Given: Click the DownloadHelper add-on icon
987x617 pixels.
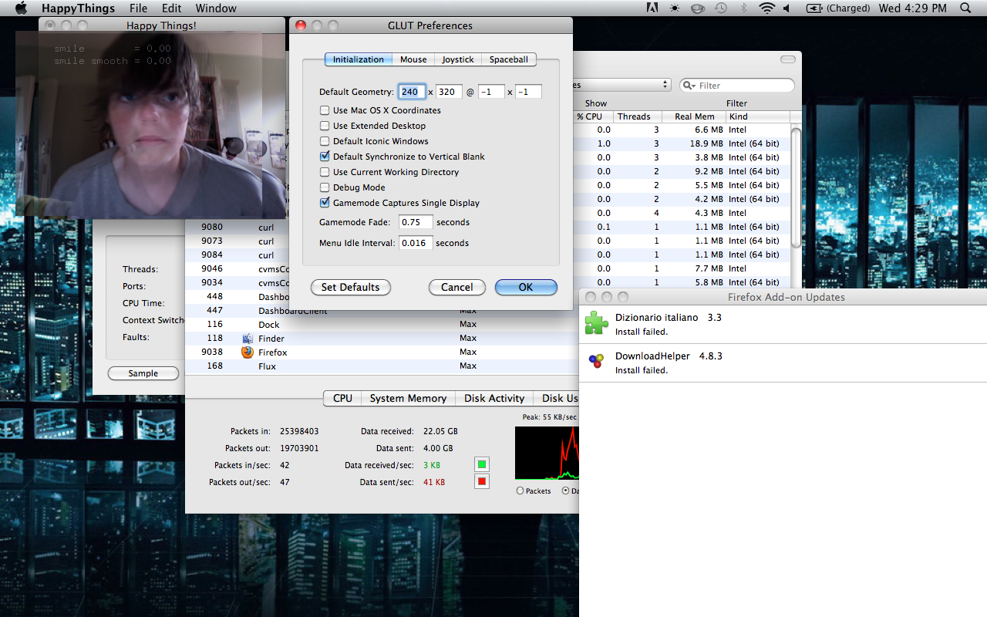Looking at the screenshot, I should click(596, 362).
